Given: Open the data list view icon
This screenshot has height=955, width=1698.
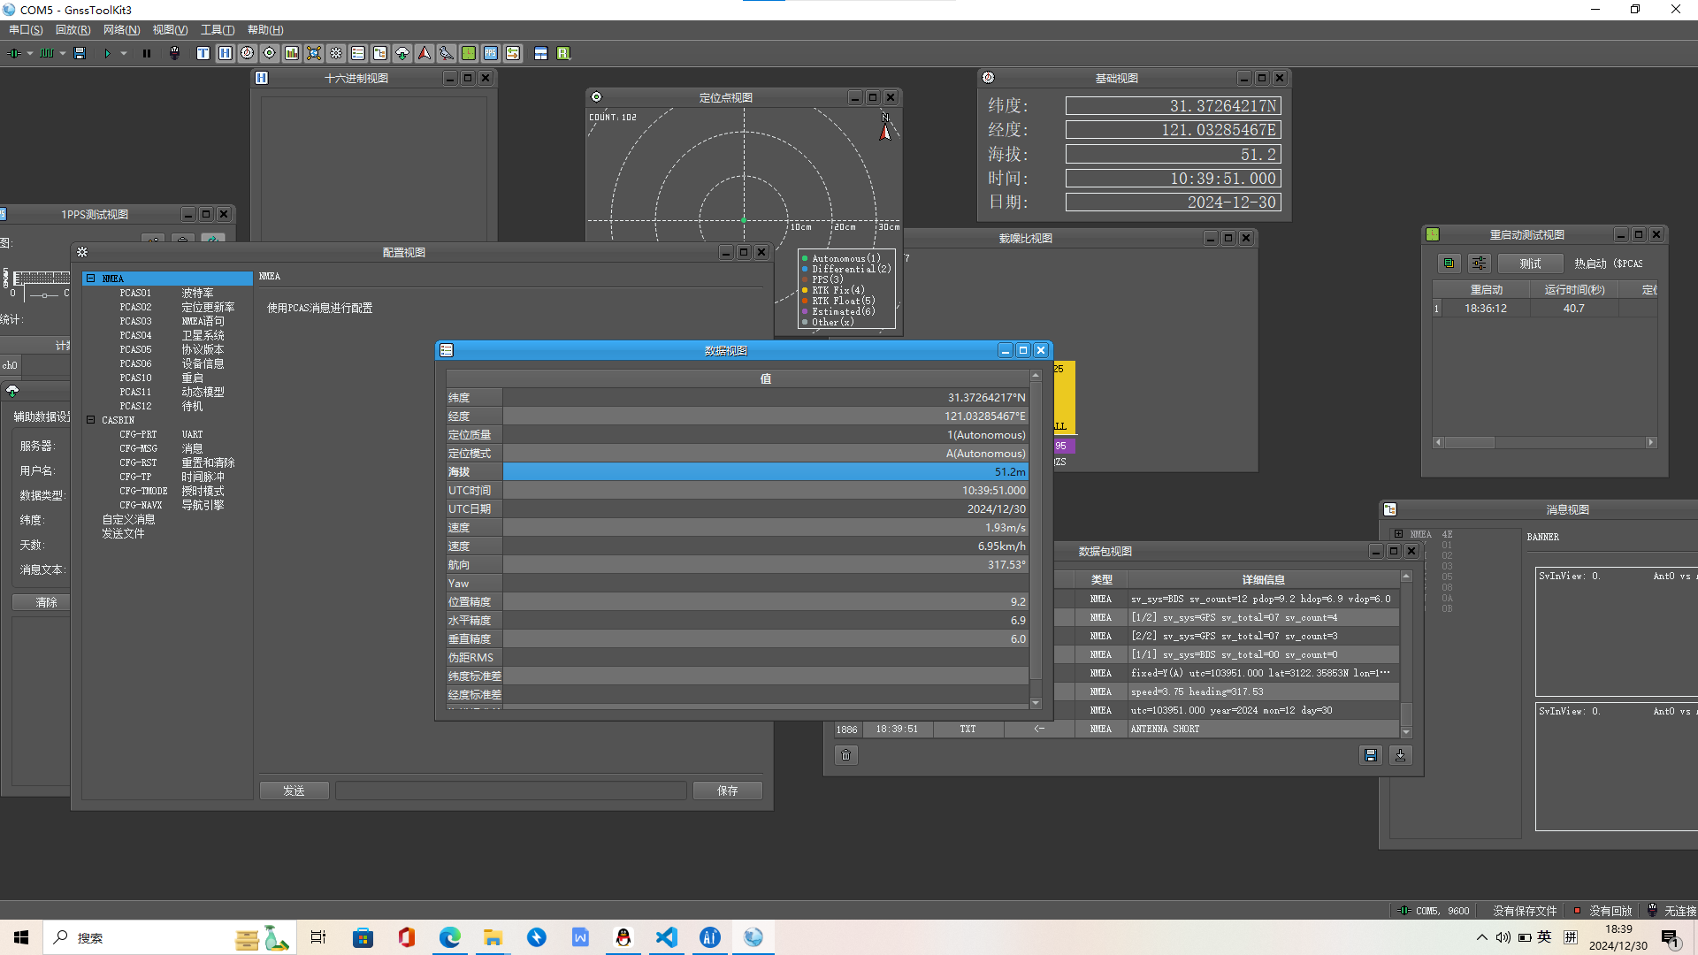Looking at the screenshot, I should click(x=358, y=54).
